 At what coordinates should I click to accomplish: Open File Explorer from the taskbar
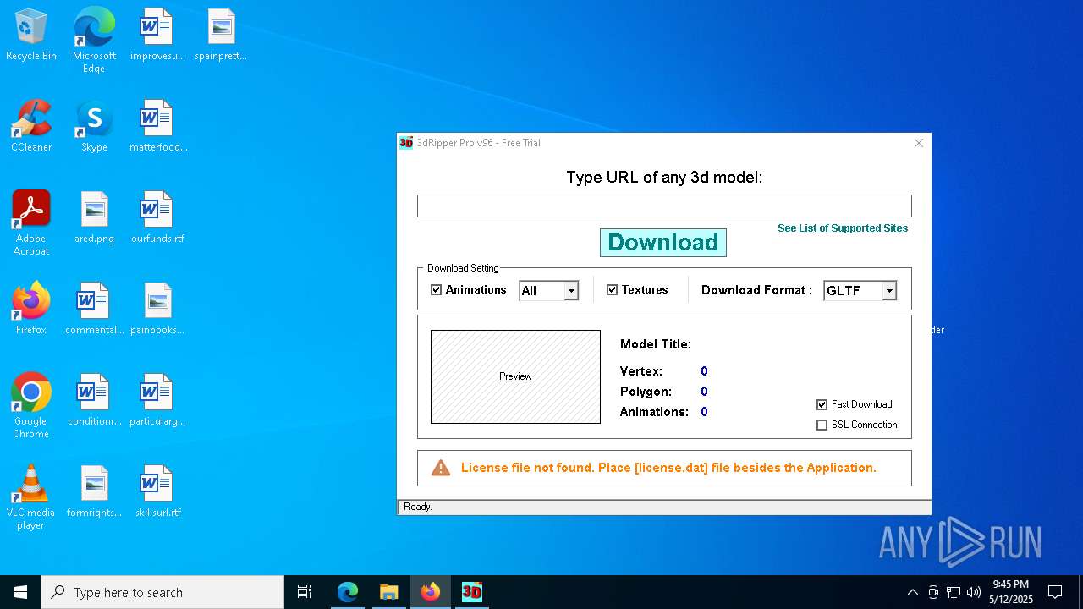388,592
